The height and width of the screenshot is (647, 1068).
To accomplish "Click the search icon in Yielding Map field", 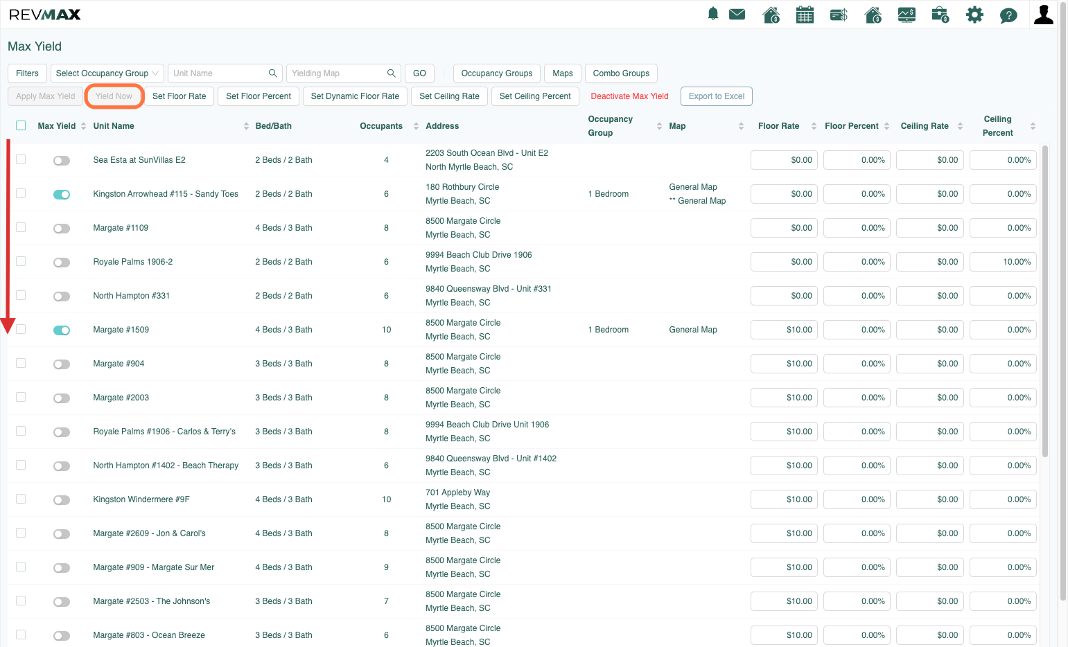I will pos(392,73).
